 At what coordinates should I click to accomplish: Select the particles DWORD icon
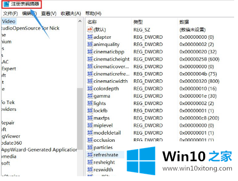click(x=90, y=147)
